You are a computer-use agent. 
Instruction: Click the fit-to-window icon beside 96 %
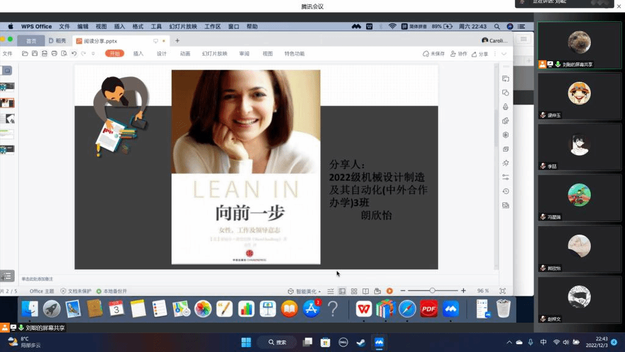tap(502, 291)
